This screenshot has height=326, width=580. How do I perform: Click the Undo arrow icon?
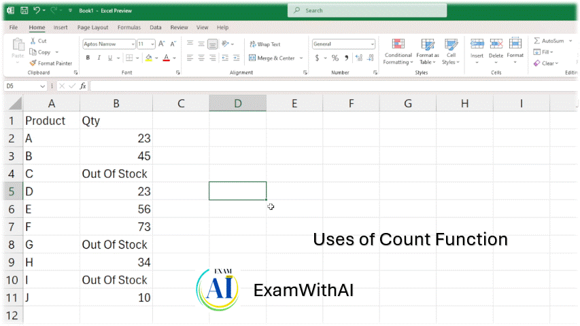pyautogui.click(x=37, y=10)
